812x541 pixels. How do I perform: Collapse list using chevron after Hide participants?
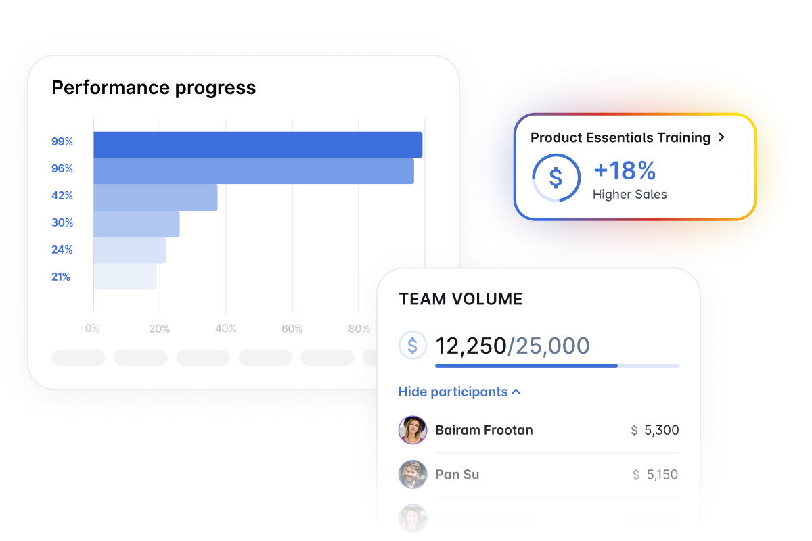tap(516, 392)
